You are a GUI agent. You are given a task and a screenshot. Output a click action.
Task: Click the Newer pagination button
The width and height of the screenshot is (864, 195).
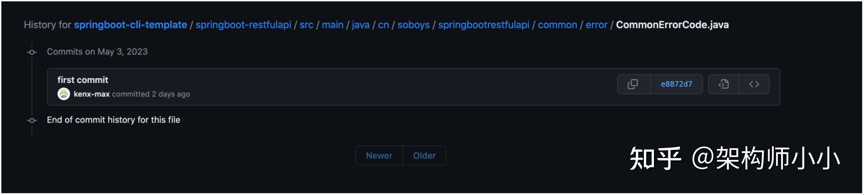coord(379,156)
